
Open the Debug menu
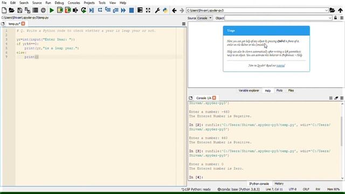point(59,3)
